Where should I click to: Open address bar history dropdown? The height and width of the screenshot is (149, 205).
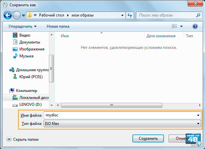[122, 15]
